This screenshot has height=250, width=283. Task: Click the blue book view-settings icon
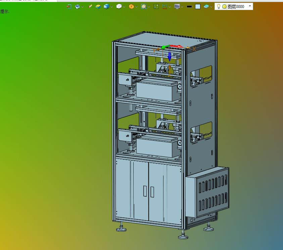coord(77,7)
